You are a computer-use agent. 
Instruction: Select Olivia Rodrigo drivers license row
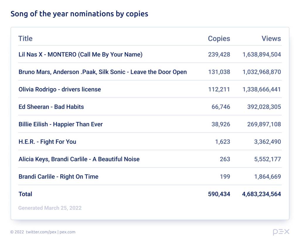click(59, 89)
